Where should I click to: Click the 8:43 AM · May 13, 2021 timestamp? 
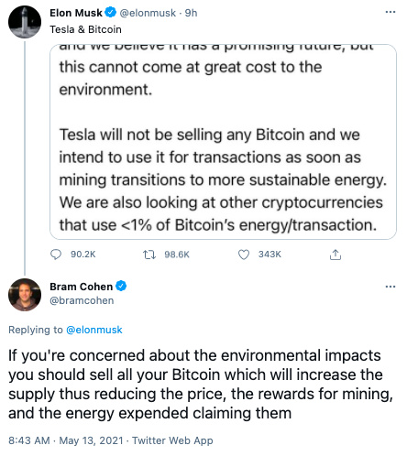[66, 440]
